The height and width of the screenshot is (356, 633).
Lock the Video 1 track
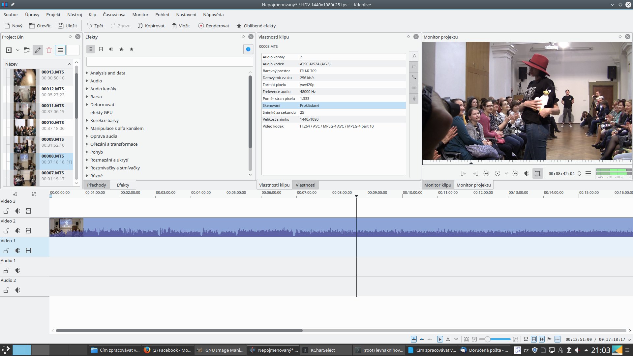click(x=6, y=251)
